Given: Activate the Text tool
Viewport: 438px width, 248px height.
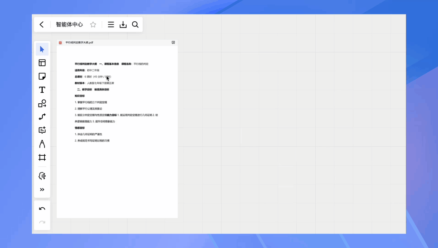Looking at the screenshot, I should (42, 90).
